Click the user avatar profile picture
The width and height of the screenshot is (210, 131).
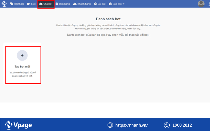click(x=201, y=4)
